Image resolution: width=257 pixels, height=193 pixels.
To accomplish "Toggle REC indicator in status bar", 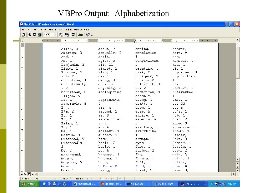I will coord(101,179).
